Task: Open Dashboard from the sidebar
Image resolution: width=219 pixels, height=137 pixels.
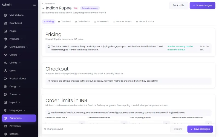Action: coord(19,23)
